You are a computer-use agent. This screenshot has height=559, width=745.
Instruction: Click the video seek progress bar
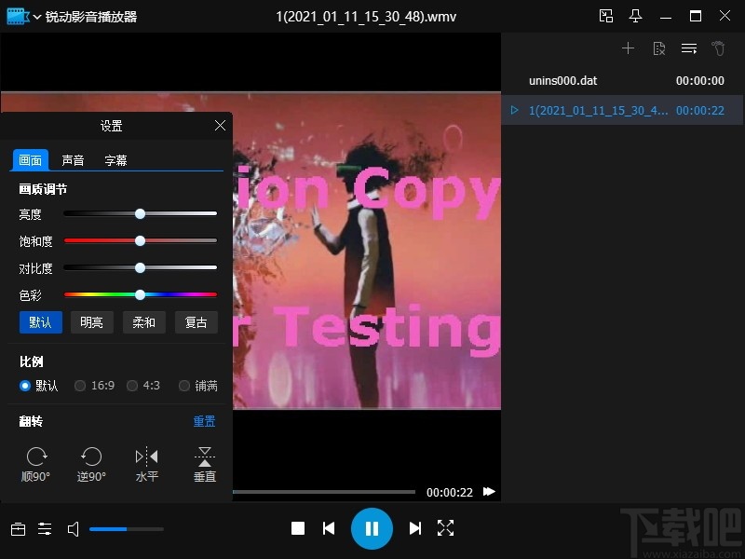tap(324, 492)
